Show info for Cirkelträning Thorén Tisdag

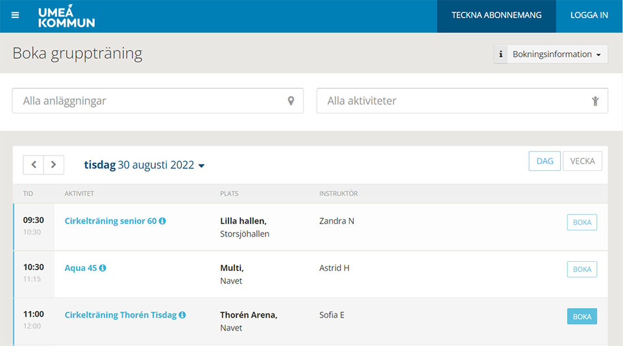point(182,315)
